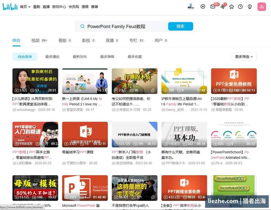
Task: Open the 母版 or 模板 thumbnail
Action: tap(35, 188)
